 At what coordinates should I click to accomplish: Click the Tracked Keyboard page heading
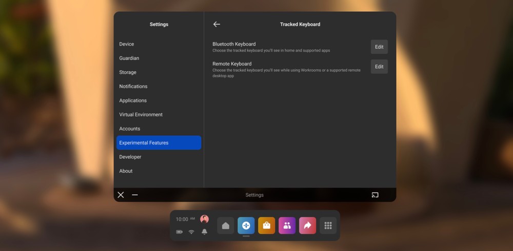tap(300, 24)
